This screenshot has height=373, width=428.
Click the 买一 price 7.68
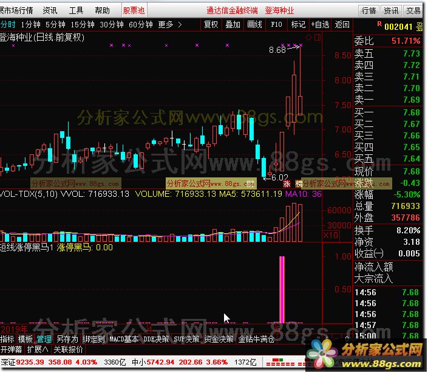[412, 112]
